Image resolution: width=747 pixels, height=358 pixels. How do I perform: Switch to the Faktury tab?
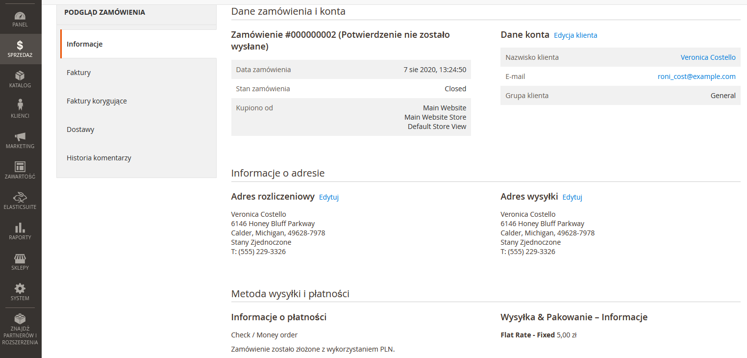tap(79, 73)
